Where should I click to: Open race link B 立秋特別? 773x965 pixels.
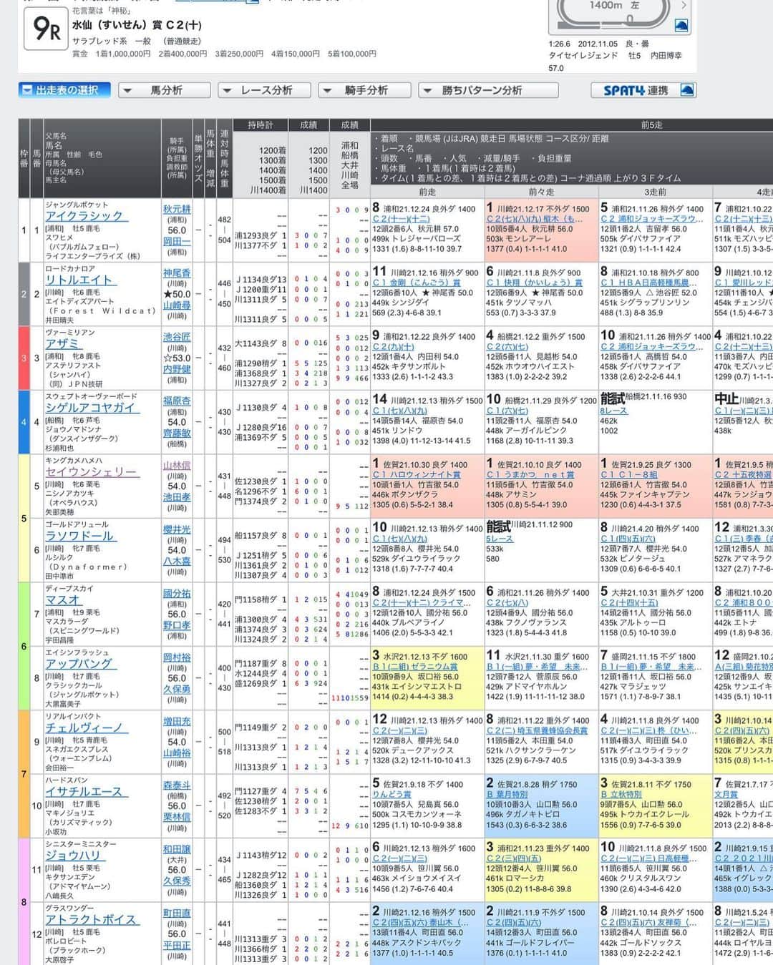(x=621, y=795)
